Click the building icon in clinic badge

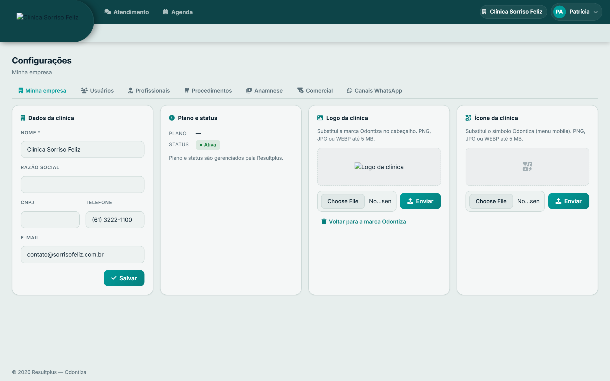point(484,12)
